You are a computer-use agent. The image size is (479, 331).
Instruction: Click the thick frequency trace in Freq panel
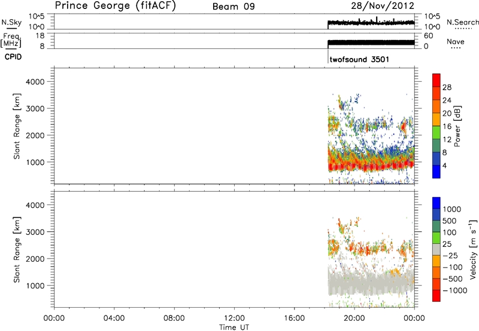pos(371,42)
